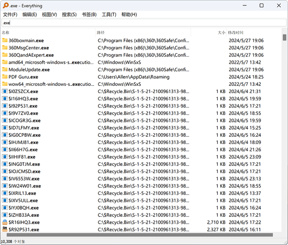Select the 360boxmain.exe folder icon
This screenshot has width=288, height=245.
tap(5, 40)
